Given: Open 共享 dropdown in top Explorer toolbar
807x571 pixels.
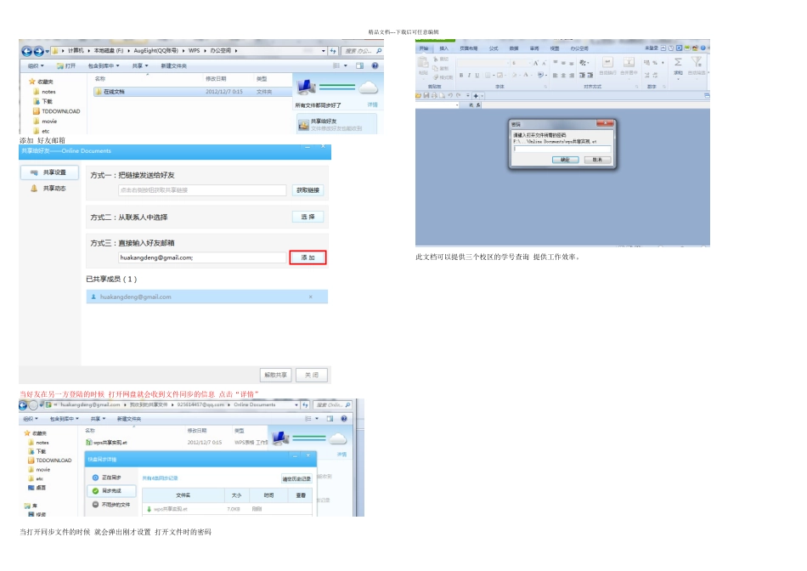Looking at the screenshot, I should click(140, 66).
